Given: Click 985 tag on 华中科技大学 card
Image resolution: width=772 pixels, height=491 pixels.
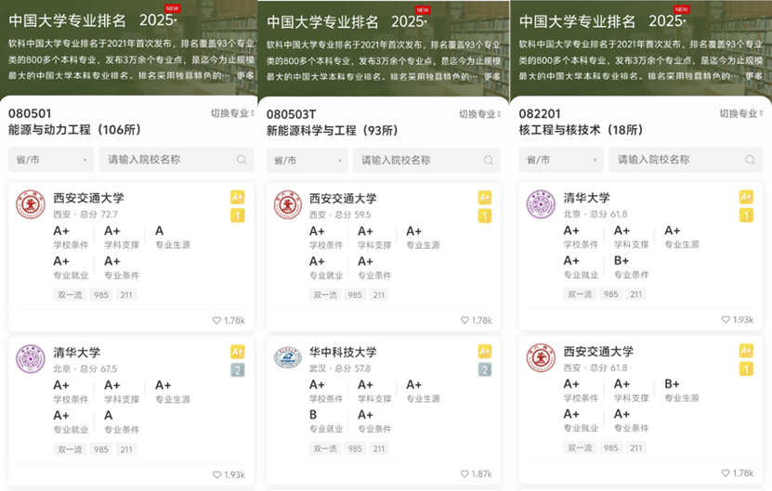Looking at the screenshot, I should [x=355, y=448].
